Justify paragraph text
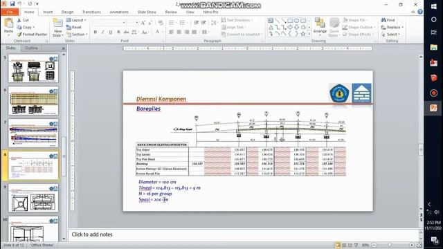 (194, 32)
